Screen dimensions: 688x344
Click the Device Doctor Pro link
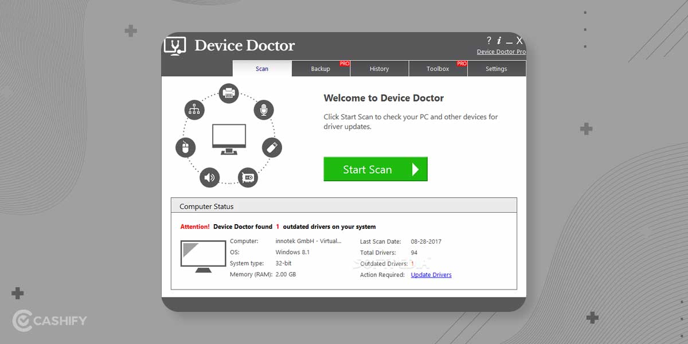pos(501,52)
